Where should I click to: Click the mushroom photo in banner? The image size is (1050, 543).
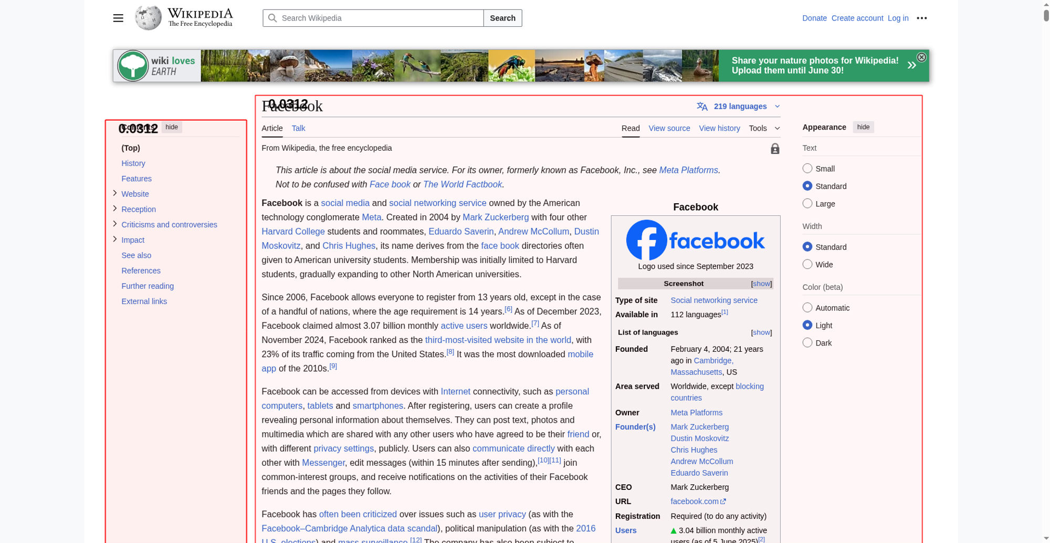288,66
